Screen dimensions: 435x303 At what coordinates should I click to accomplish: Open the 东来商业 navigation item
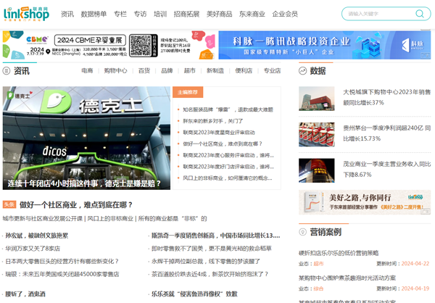coord(252,14)
